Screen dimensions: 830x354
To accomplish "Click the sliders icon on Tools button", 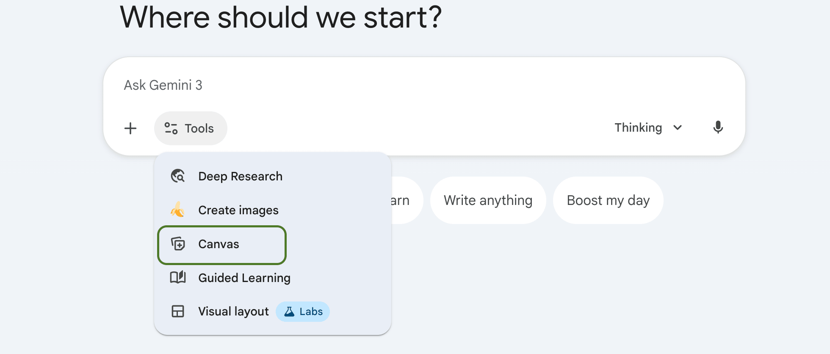I will click(x=171, y=128).
